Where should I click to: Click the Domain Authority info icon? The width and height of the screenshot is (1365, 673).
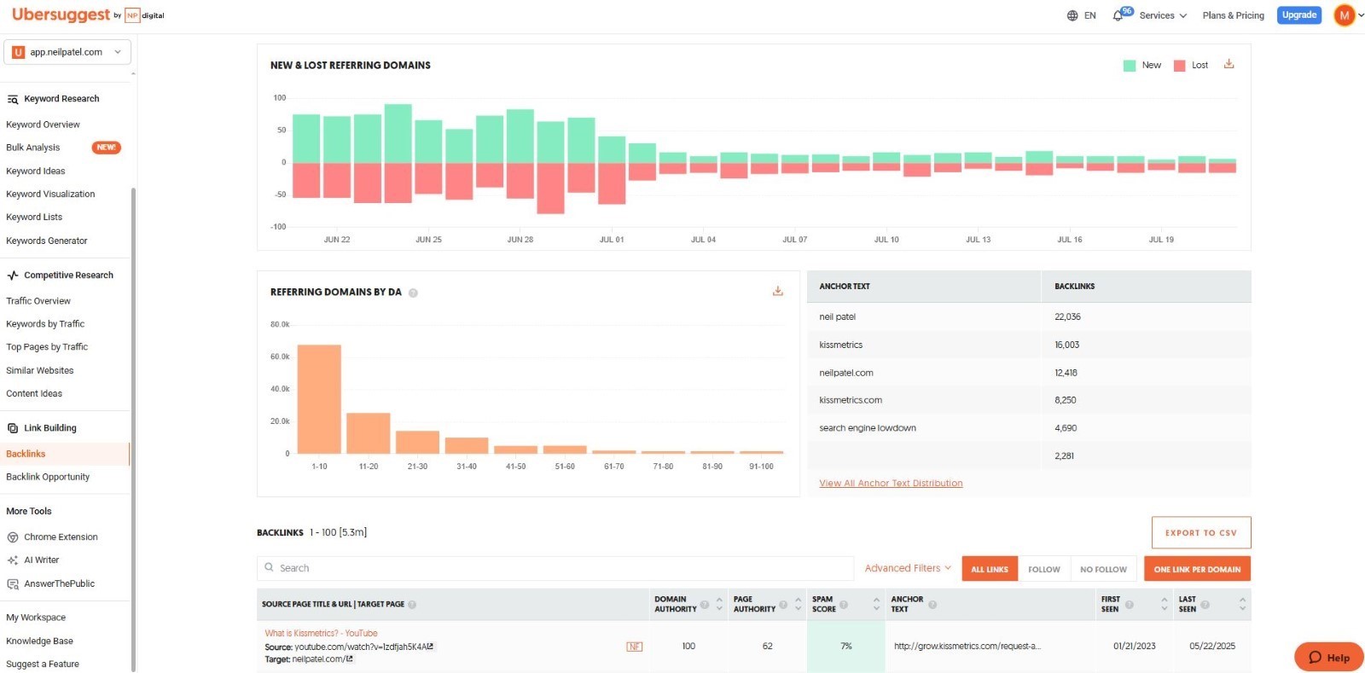point(705,605)
